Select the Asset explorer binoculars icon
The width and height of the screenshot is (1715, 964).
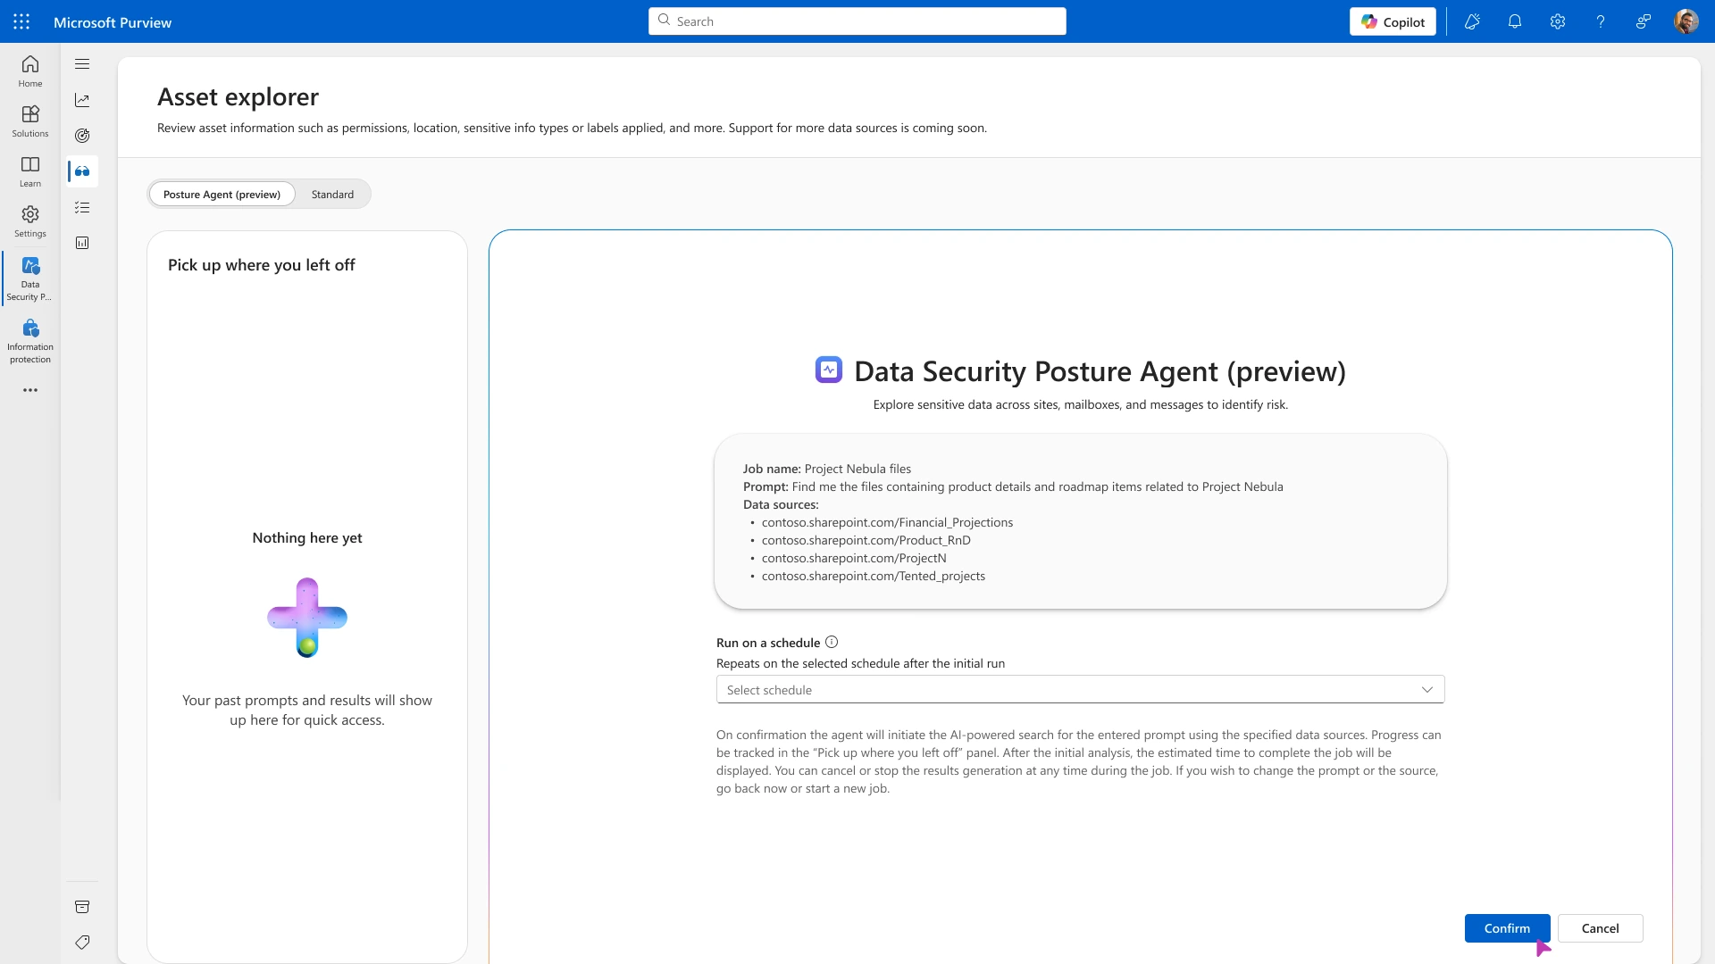point(82,171)
